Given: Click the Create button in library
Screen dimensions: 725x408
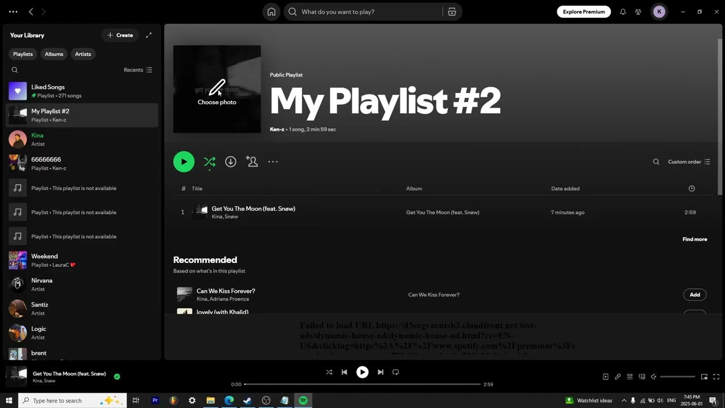Looking at the screenshot, I should 120,35.
